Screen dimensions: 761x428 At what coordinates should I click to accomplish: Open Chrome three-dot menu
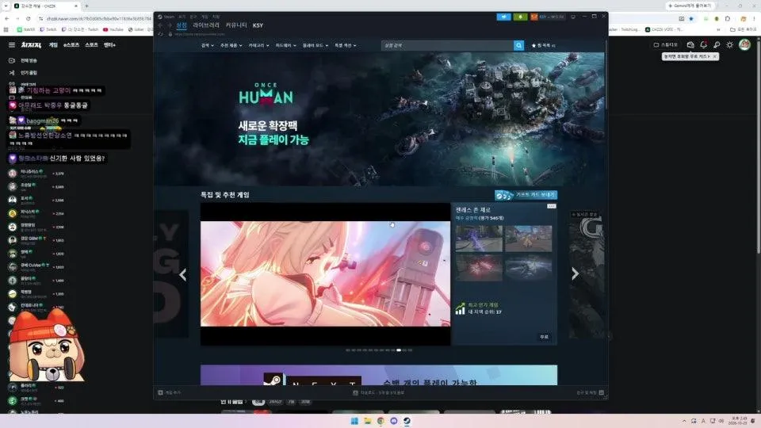click(x=754, y=18)
